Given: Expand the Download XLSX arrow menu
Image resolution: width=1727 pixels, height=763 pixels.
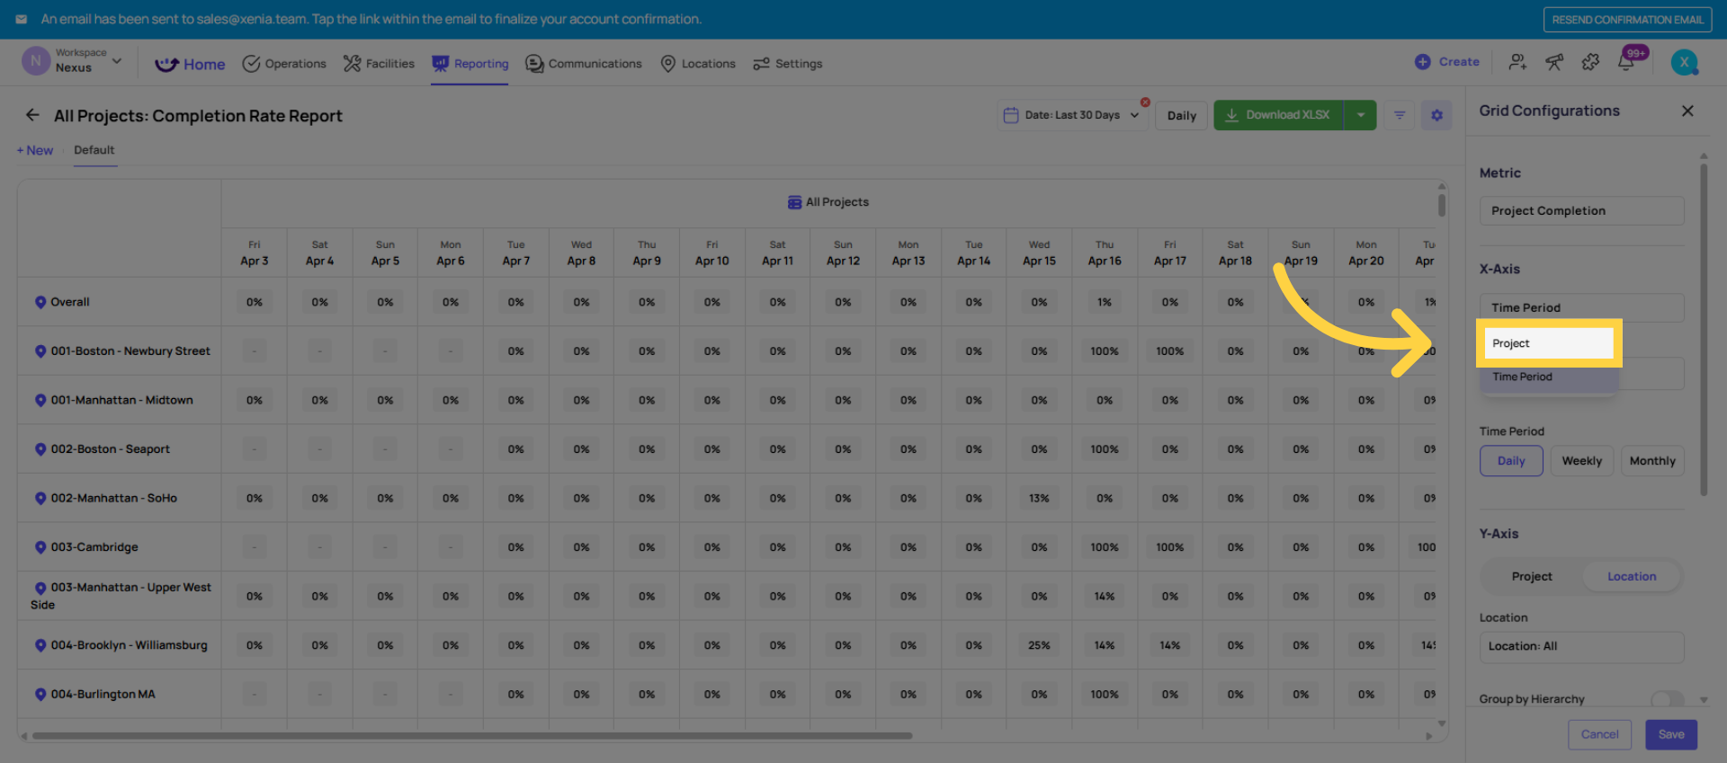Looking at the screenshot, I should tap(1360, 115).
